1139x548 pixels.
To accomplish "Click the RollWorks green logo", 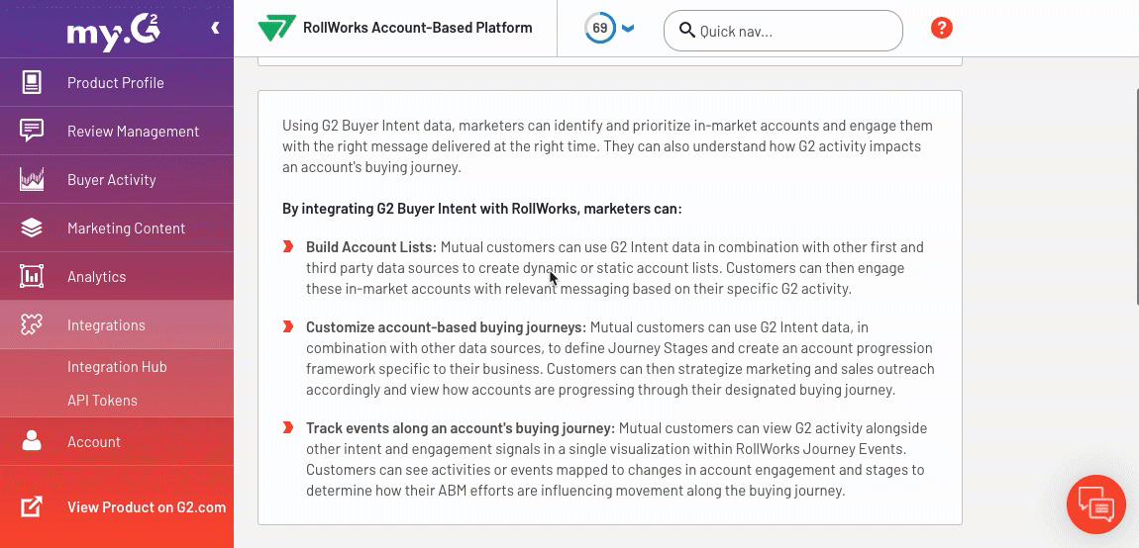I will click(276, 29).
